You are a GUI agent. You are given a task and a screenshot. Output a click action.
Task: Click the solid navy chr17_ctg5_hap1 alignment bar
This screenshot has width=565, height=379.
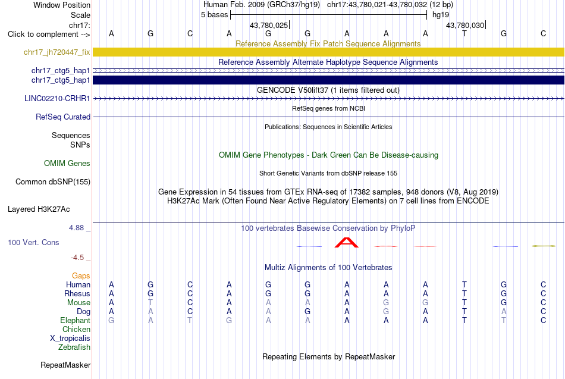329,80
